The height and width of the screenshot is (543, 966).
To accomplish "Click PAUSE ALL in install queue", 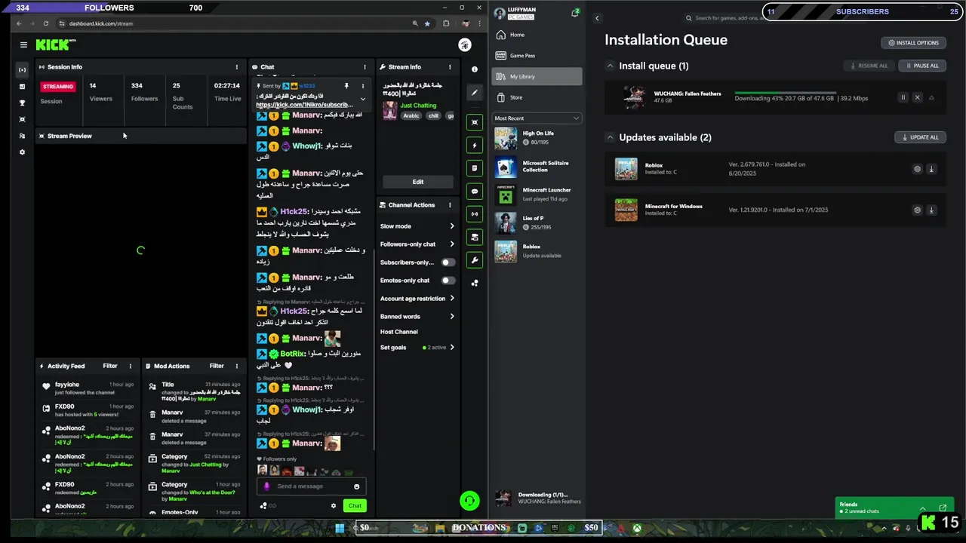I will coord(922,66).
